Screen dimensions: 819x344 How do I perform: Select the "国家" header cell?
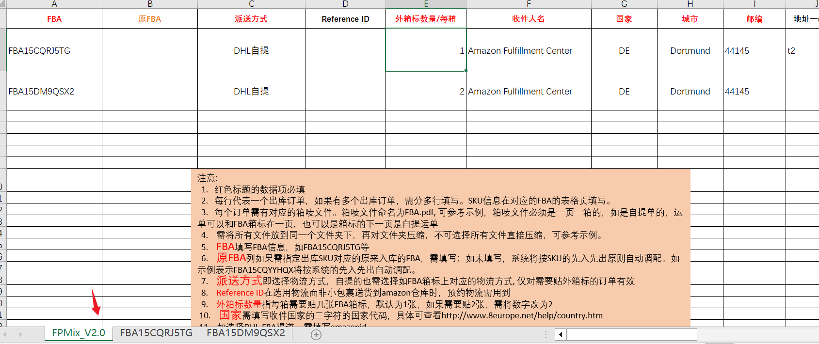pyautogui.click(x=624, y=19)
